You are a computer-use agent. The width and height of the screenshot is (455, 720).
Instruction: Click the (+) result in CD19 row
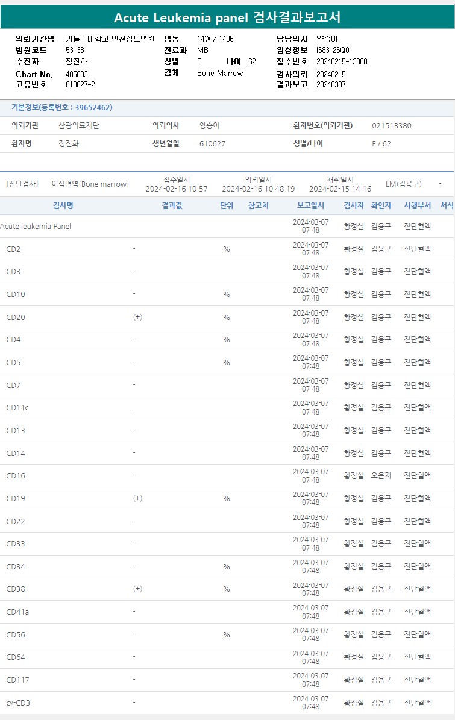[x=137, y=498]
